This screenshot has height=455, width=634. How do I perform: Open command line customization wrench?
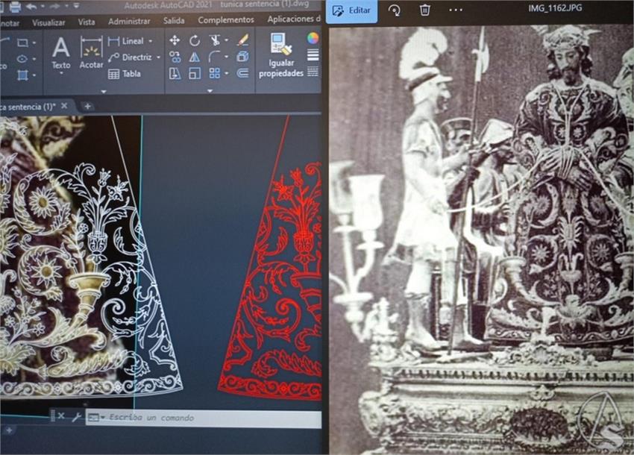click(75, 417)
